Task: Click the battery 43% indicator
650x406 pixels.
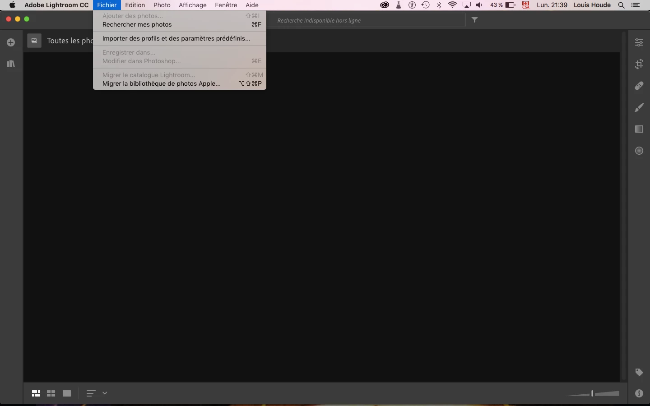Action: click(503, 5)
